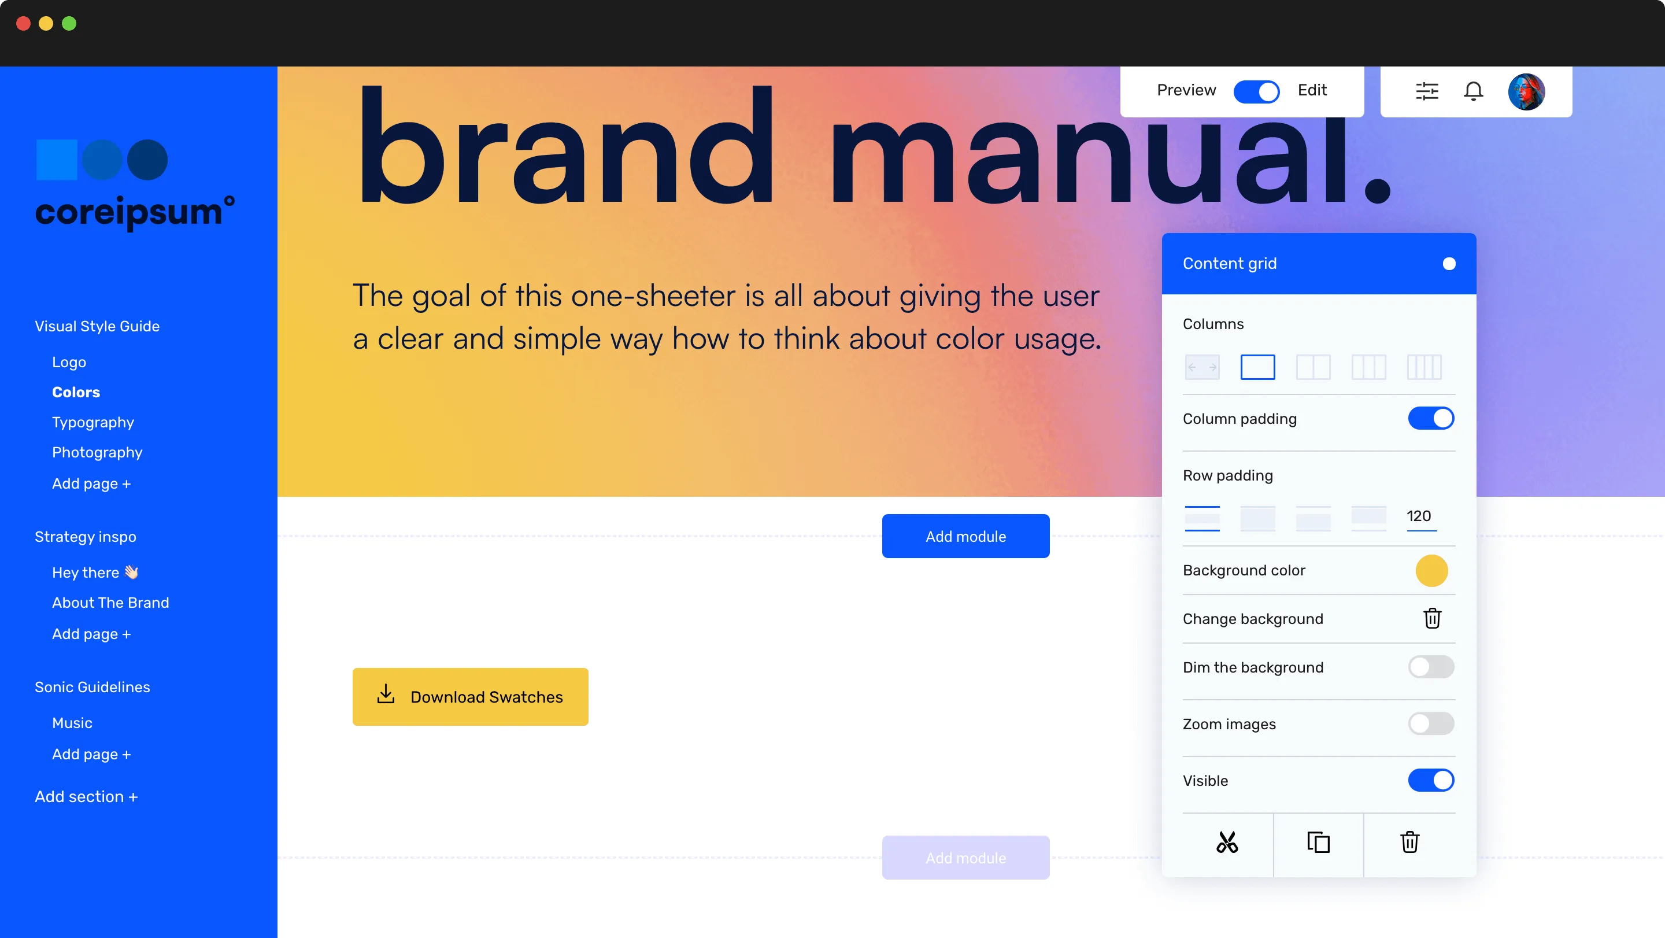This screenshot has height=938, width=1665.
Task: Toggle the Preview/Edit switch
Action: click(x=1257, y=90)
